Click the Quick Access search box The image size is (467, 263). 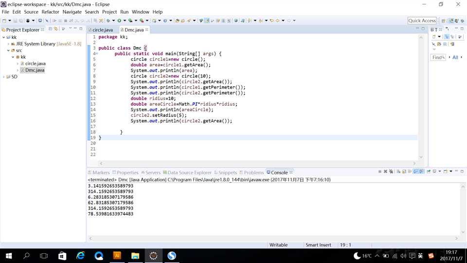point(422,20)
